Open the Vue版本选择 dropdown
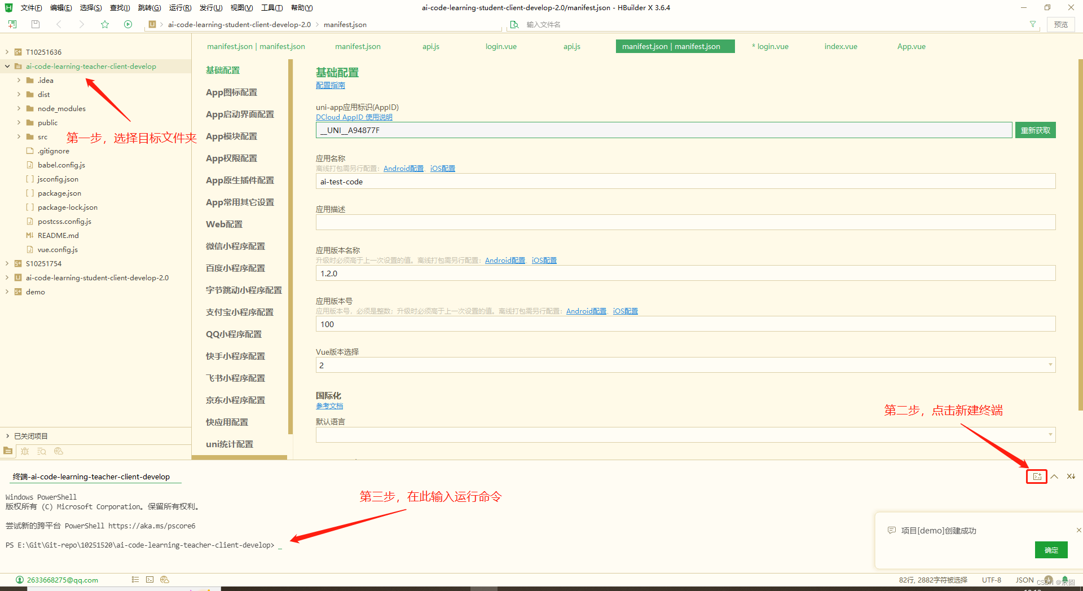 click(x=1050, y=365)
